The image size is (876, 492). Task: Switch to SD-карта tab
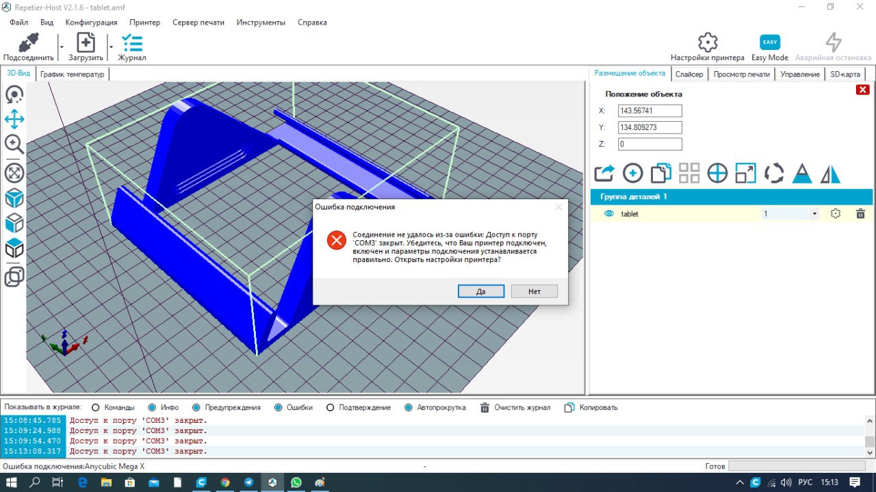pyautogui.click(x=845, y=74)
